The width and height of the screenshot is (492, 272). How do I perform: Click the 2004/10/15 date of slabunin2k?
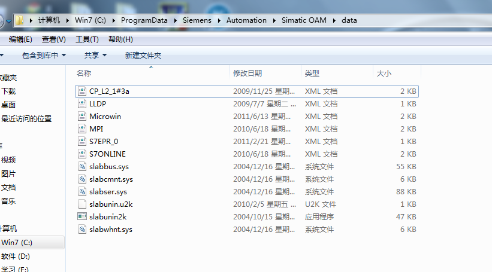tap(264, 216)
